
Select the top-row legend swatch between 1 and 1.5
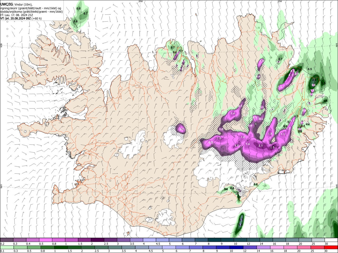click(71, 240)
